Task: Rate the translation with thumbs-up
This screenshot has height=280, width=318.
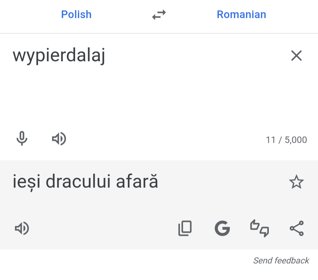Action: 255,226
